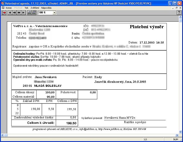183x142 pixels.
Task: Click the print icon in toolbar
Action: point(29,13)
